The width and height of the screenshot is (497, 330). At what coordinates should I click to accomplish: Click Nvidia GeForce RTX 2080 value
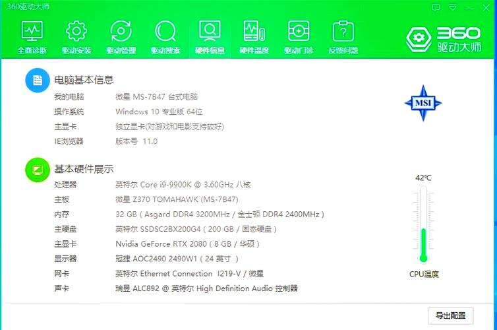coord(187,244)
